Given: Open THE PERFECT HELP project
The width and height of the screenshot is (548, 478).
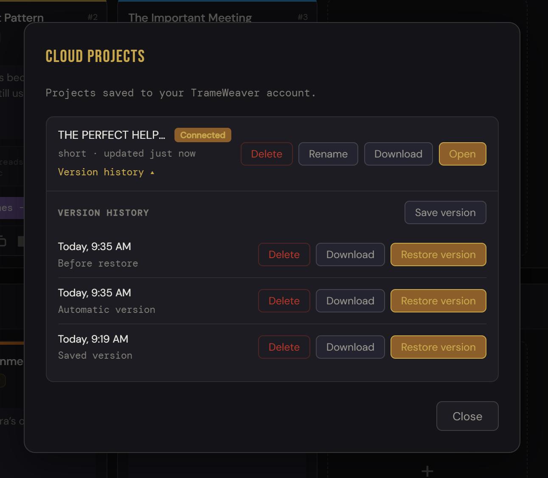Looking at the screenshot, I should [462, 154].
